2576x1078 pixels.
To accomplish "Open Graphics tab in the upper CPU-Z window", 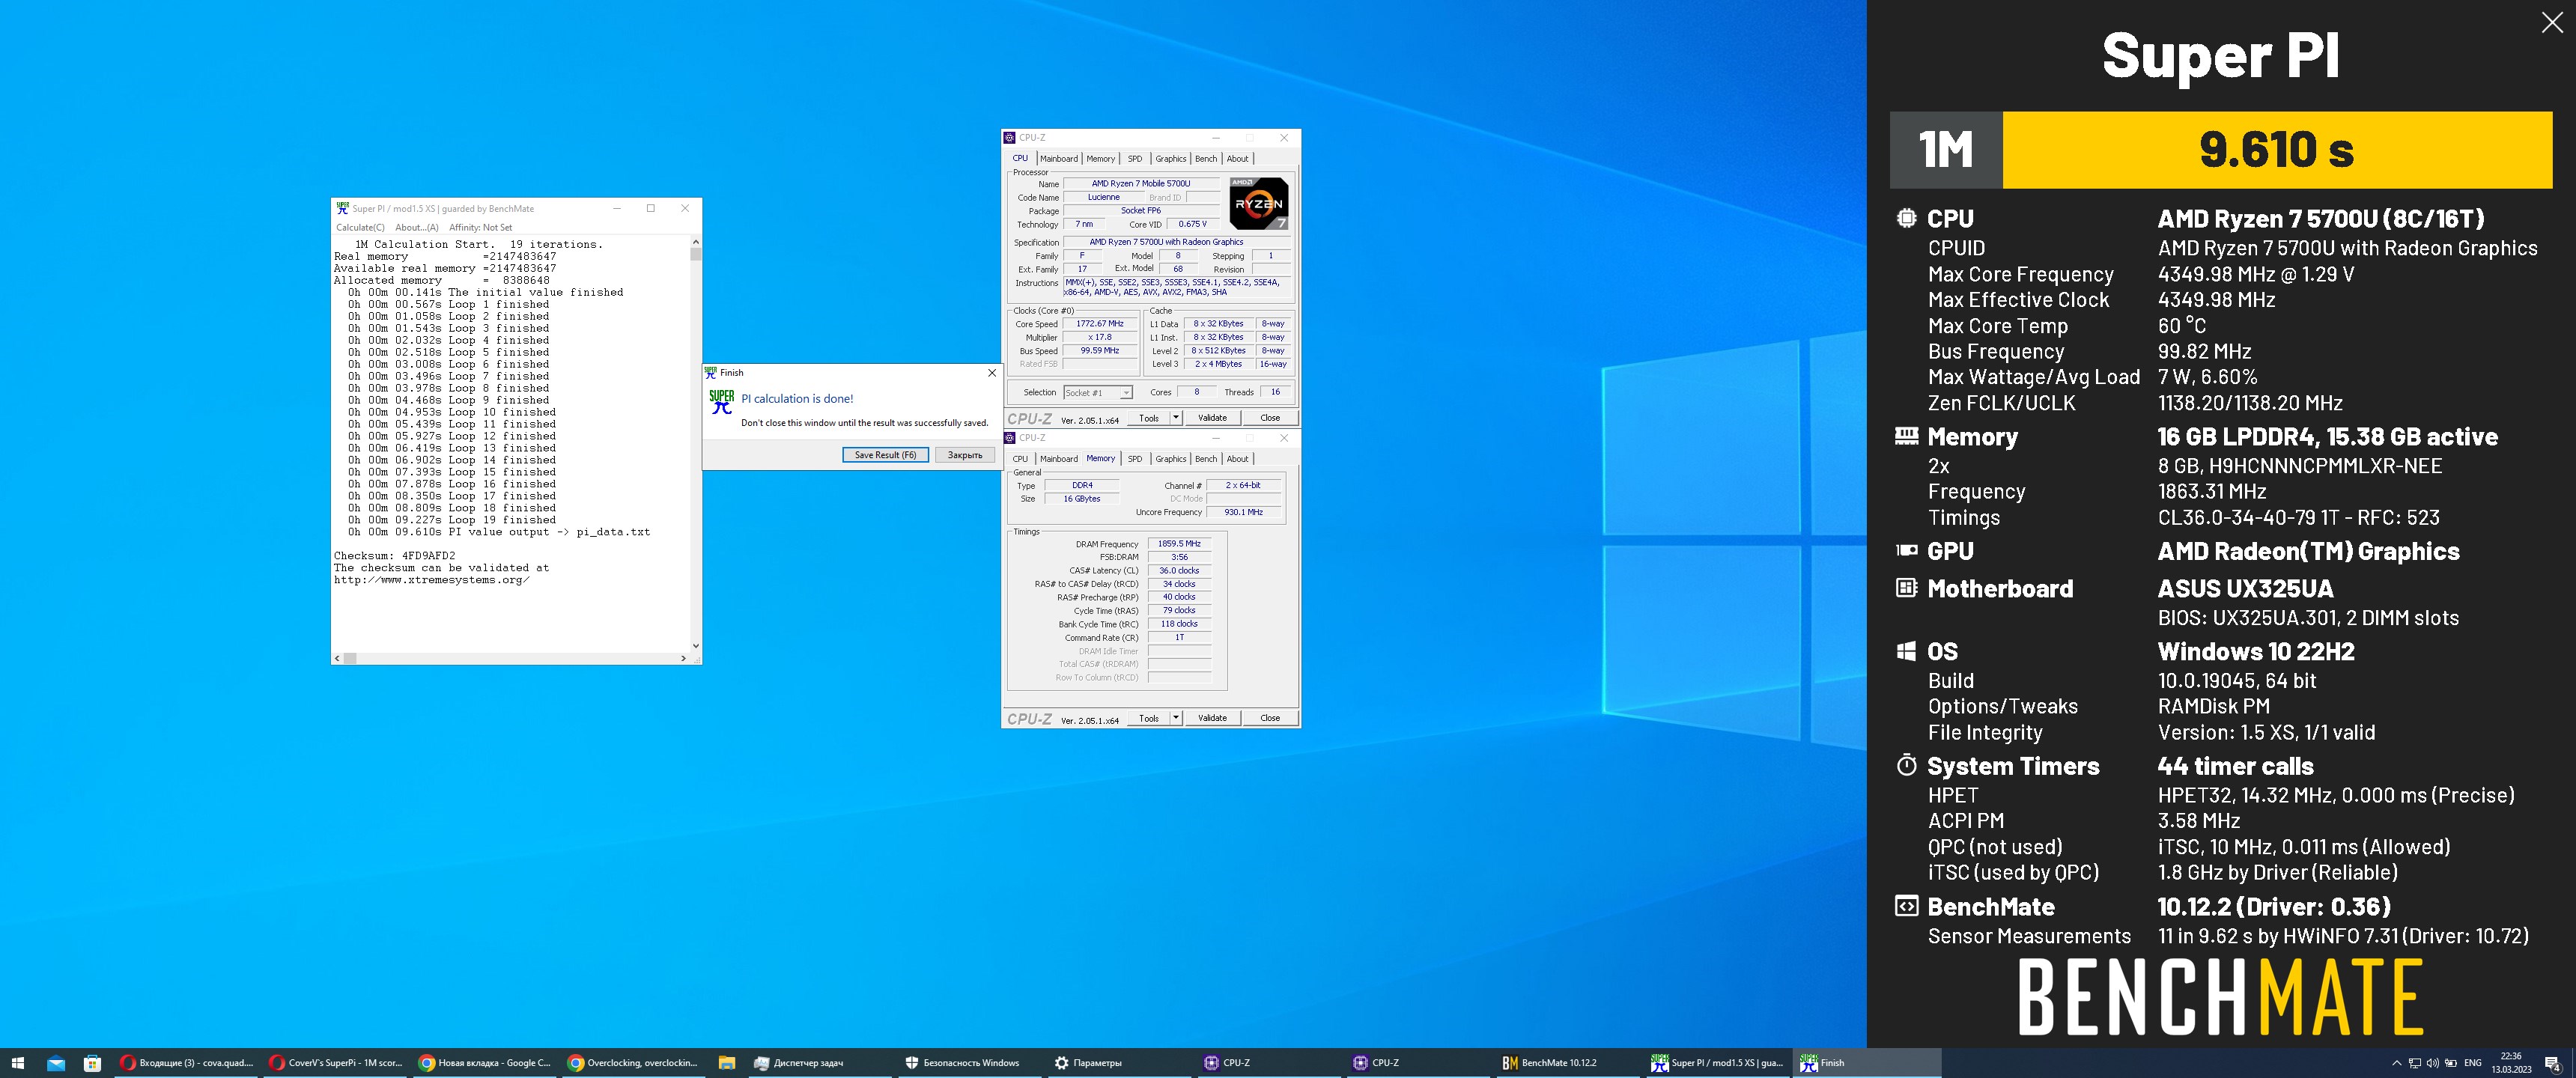I will pyautogui.click(x=1171, y=158).
